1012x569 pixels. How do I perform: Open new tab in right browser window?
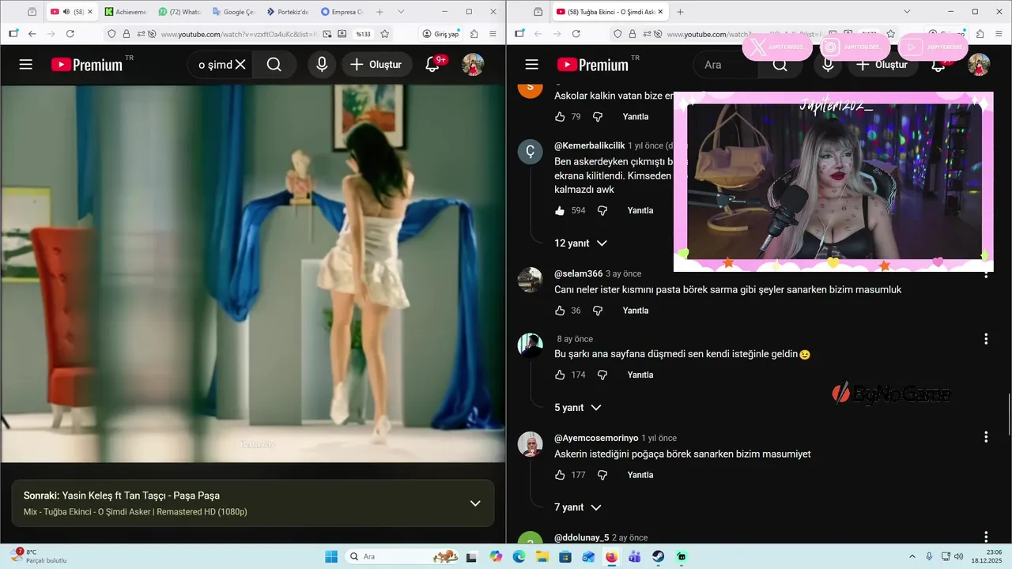point(680,12)
